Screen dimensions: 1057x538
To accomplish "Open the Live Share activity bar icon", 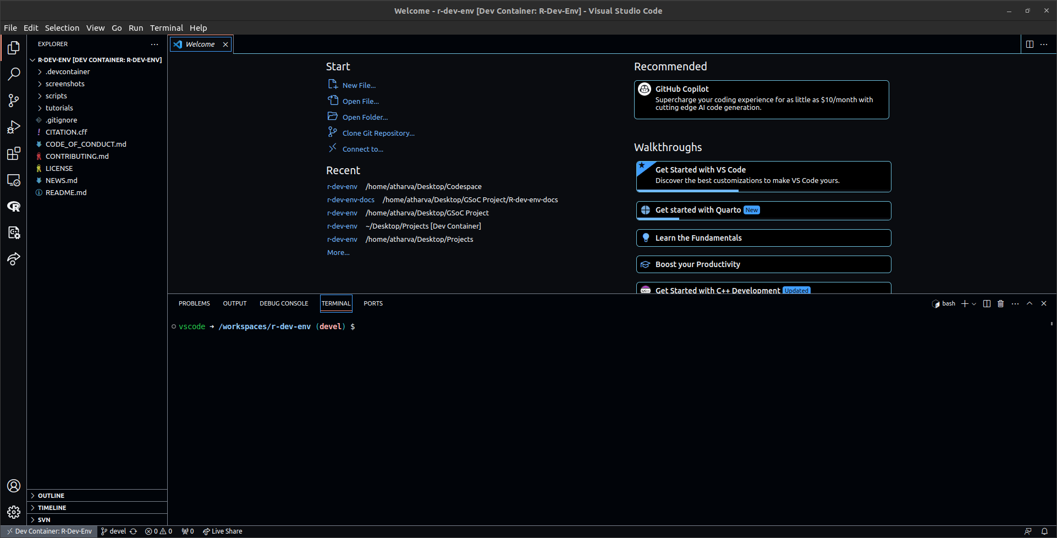I will pyautogui.click(x=14, y=259).
